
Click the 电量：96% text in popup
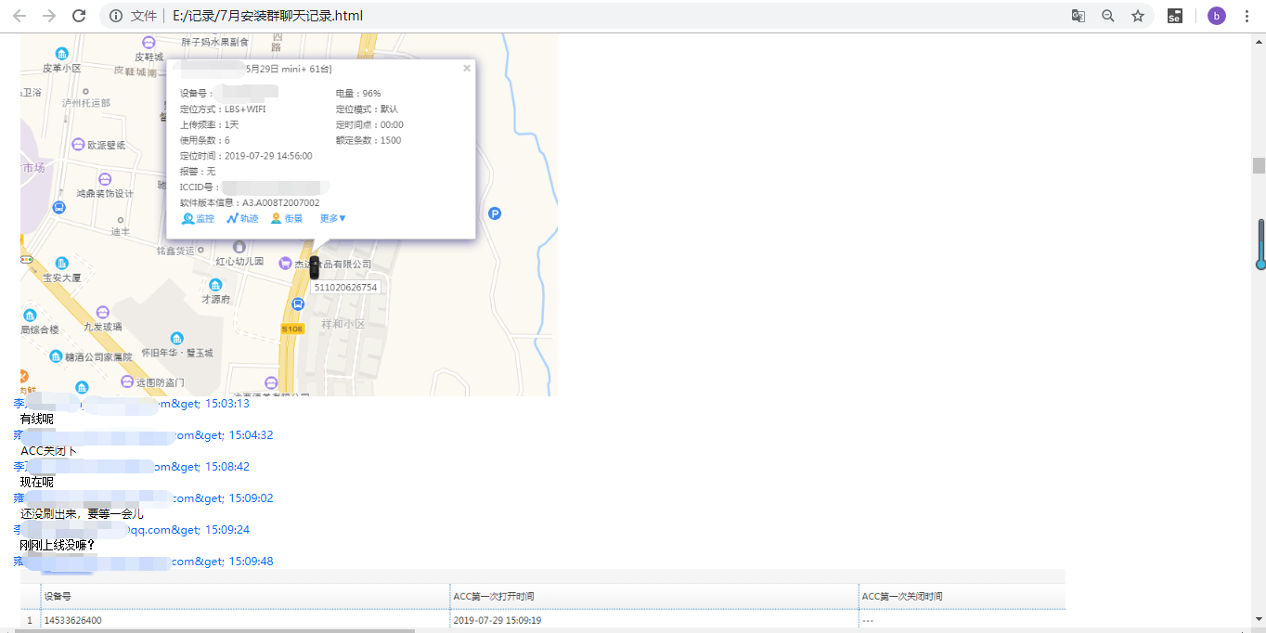358,94
